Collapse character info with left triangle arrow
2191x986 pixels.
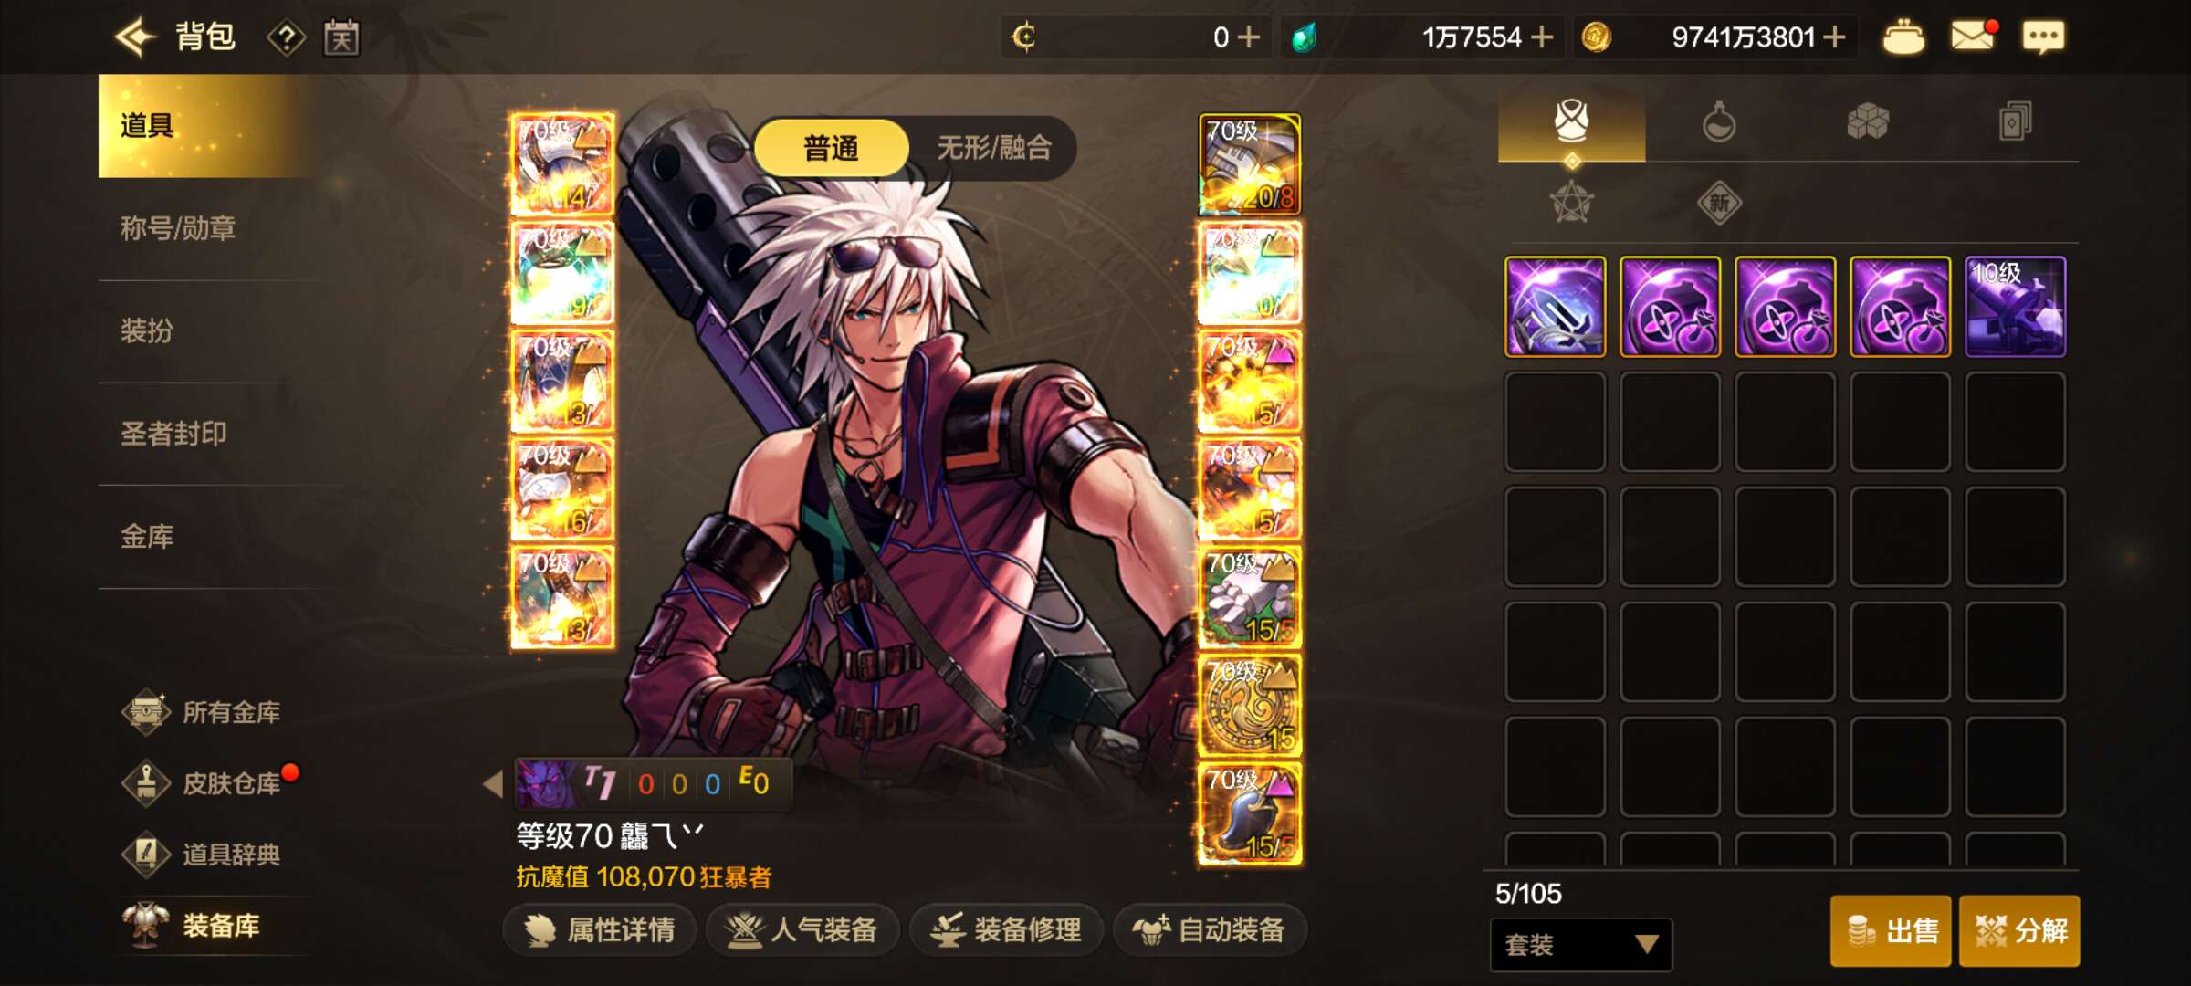(x=493, y=783)
